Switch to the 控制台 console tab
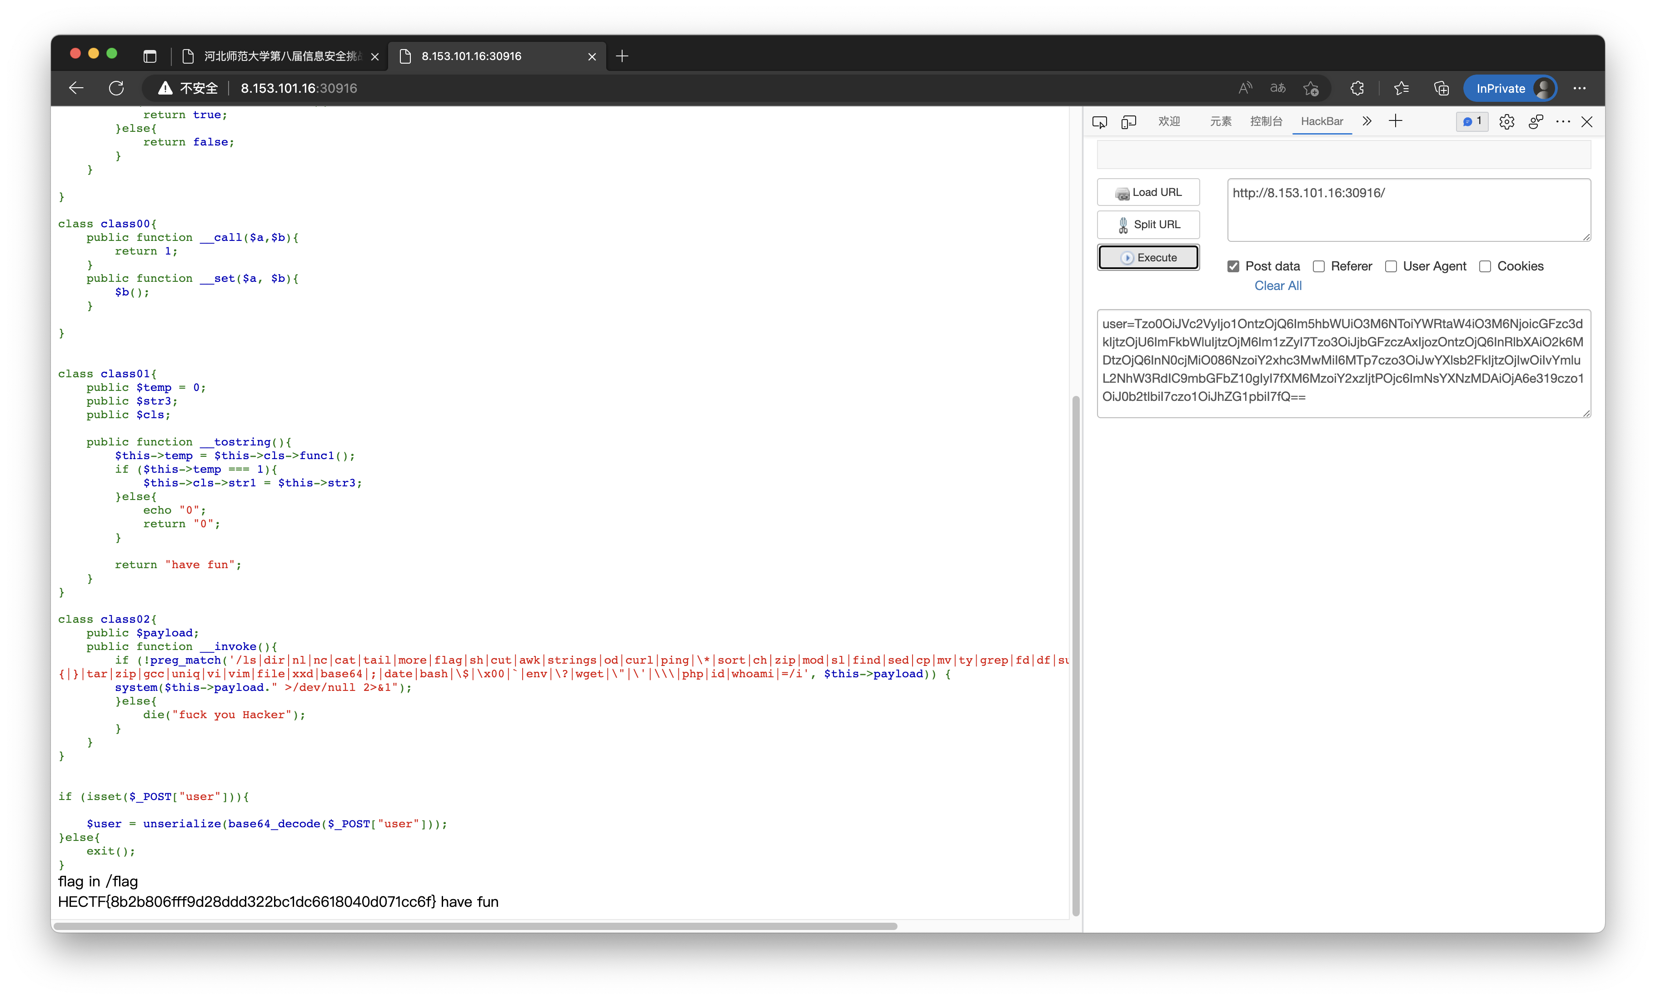Screen dimensions: 1656x1000 click(1266, 121)
